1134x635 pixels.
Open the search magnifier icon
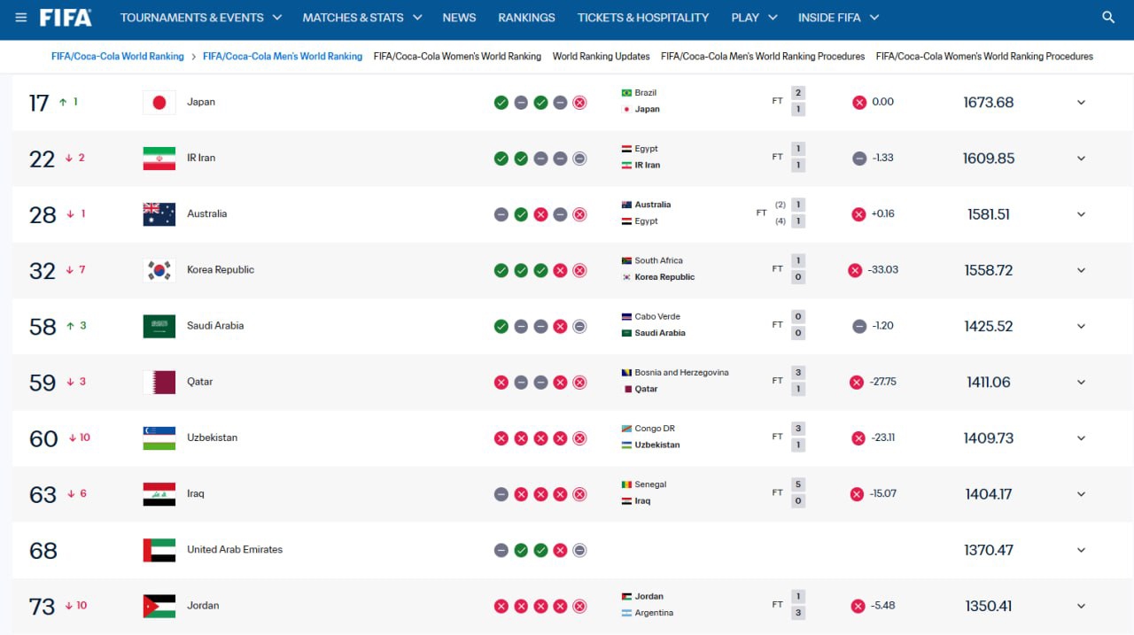point(1108,18)
